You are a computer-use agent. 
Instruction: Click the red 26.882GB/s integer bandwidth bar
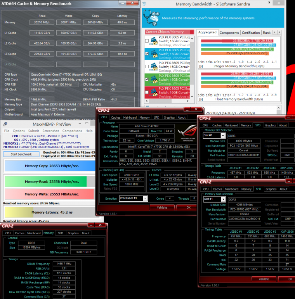pyautogui.click(x=237, y=41)
